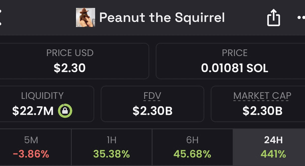Click the $2.30 USD price value

[x=70, y=68]
